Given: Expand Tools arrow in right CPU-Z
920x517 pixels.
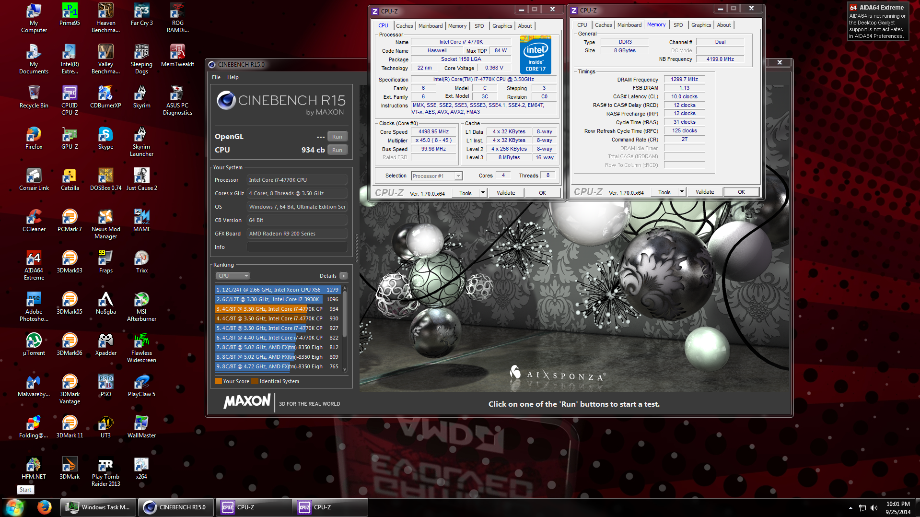Looking at the screenshot, I should pyautogui.click(x=682, y=192).
